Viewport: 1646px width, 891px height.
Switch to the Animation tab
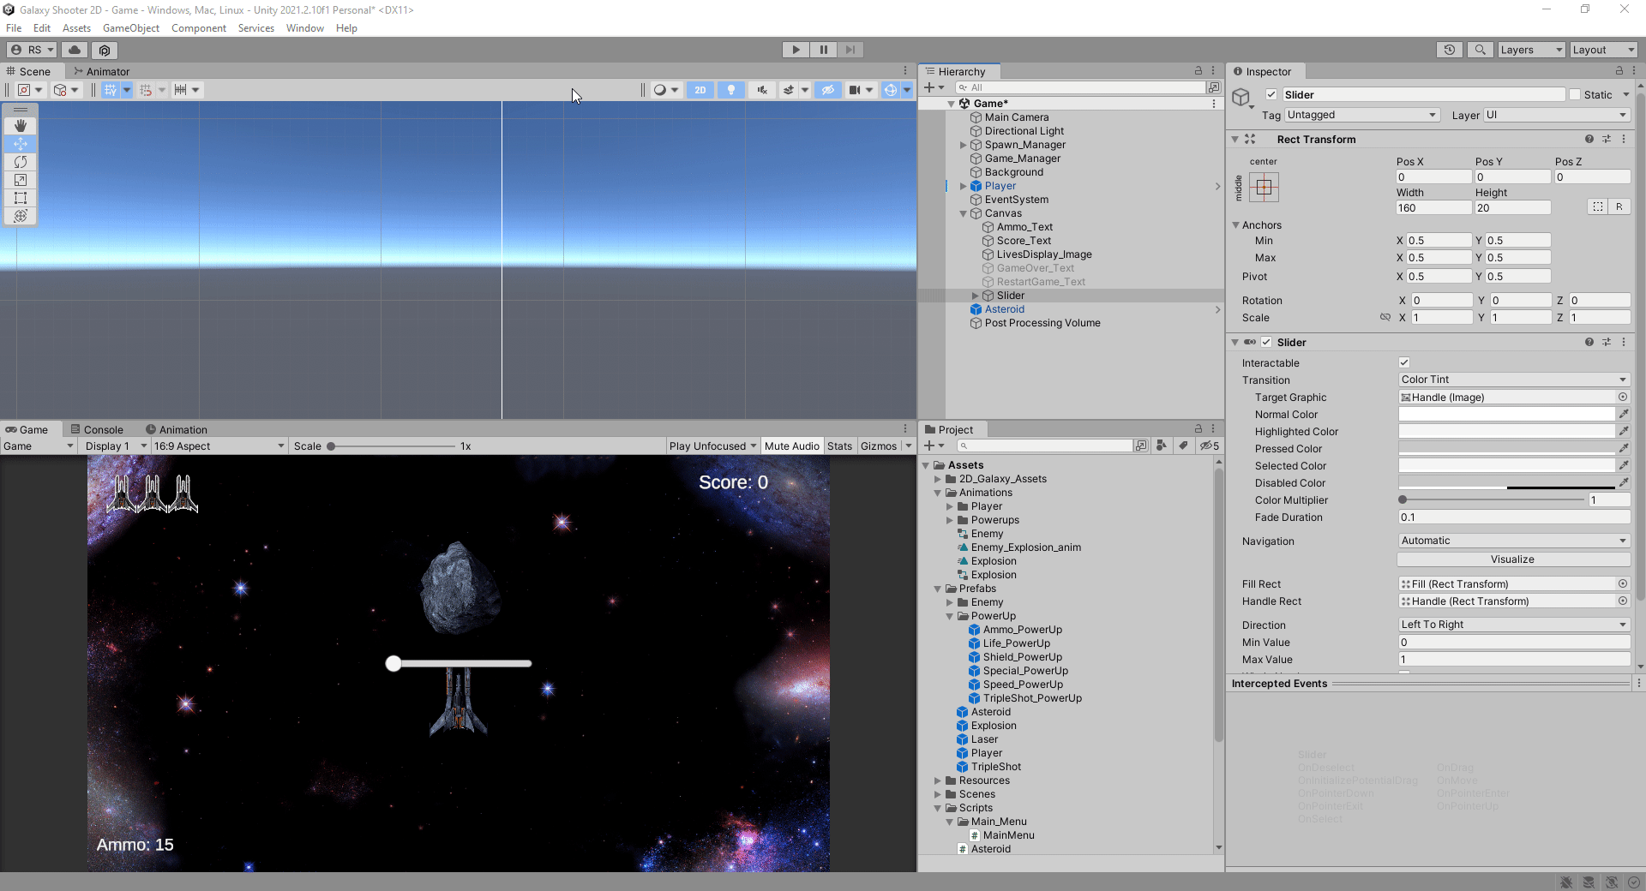[x=177, y=429]
